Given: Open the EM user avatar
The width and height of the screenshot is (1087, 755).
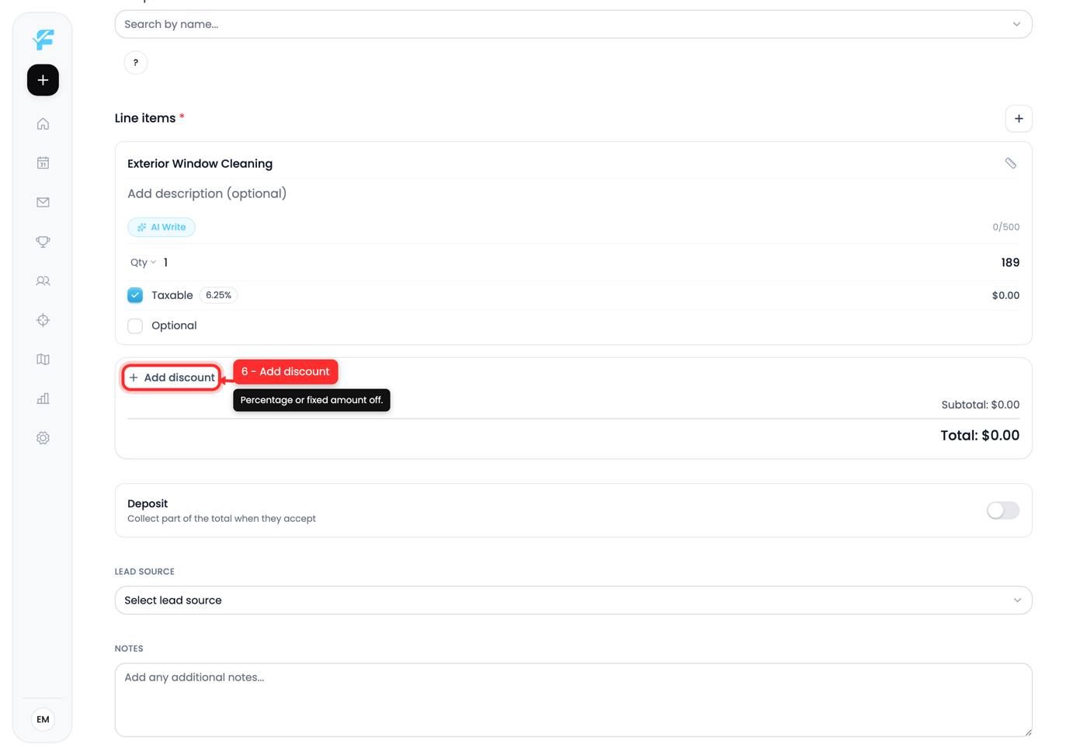Looking at the screenshot, I should click(x=43, y=719).
